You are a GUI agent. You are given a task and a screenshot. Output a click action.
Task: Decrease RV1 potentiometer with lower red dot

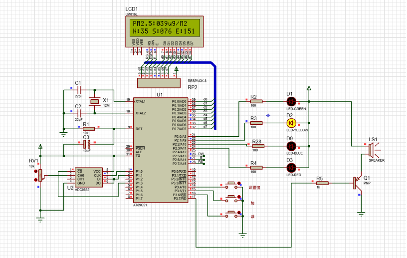[x=36, y=180]
